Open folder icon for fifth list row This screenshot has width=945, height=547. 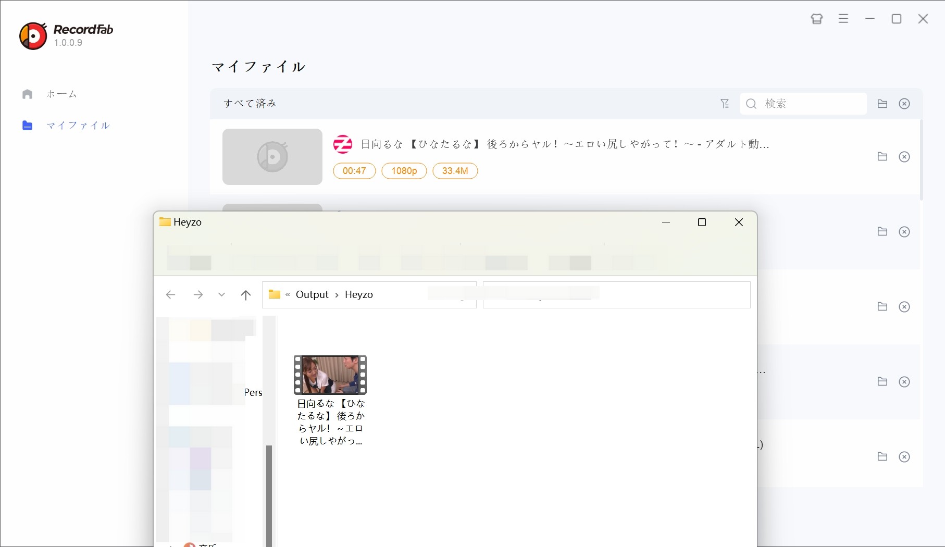point(882,457)
